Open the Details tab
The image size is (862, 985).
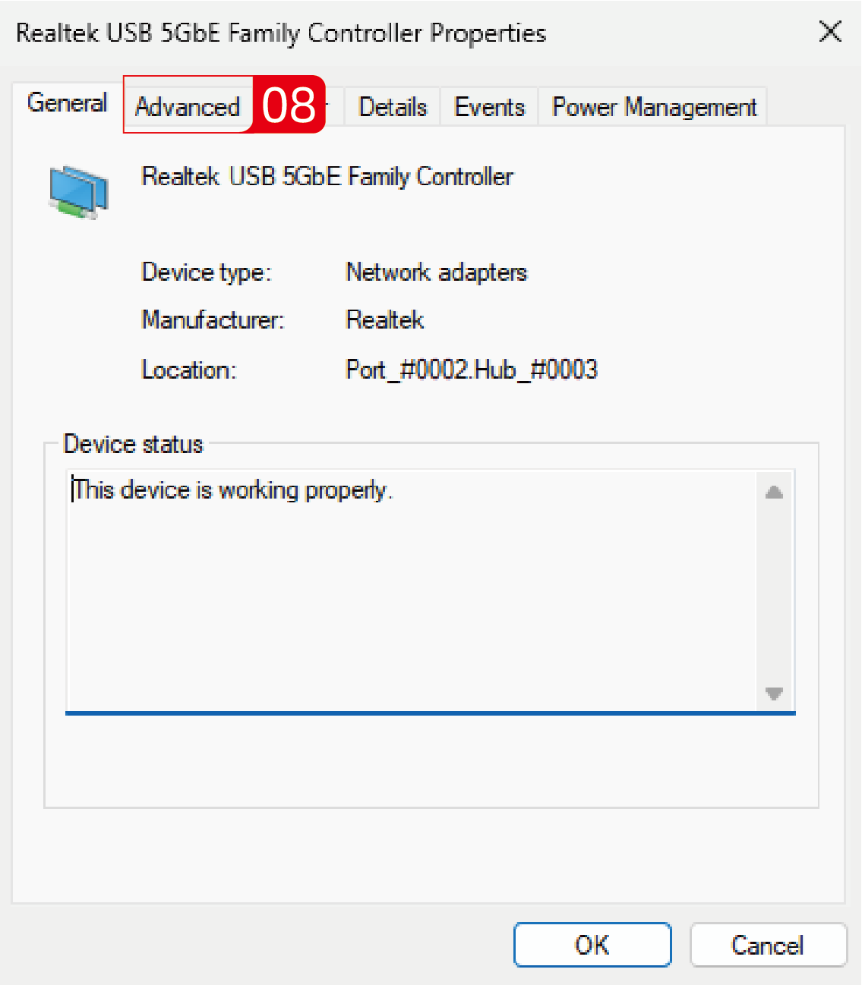coord(393,107)
